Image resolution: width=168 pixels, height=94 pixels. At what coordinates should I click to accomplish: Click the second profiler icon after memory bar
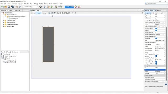pyautogui.click(x=79, y=7)
